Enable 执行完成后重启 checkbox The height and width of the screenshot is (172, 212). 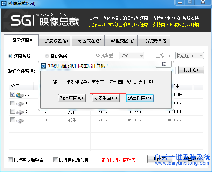click(10, 160)
